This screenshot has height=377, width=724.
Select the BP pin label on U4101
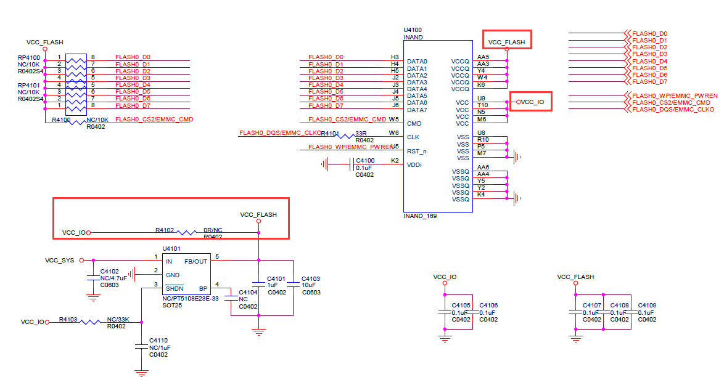pos(203,288)
